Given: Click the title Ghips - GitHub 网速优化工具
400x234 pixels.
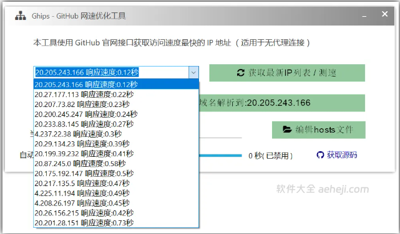Looking at the screenshot, I should tap(79, 16).
